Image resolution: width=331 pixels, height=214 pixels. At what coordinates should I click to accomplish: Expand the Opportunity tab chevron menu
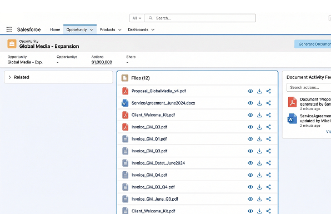pyautogui.click(x=92, y=30)
